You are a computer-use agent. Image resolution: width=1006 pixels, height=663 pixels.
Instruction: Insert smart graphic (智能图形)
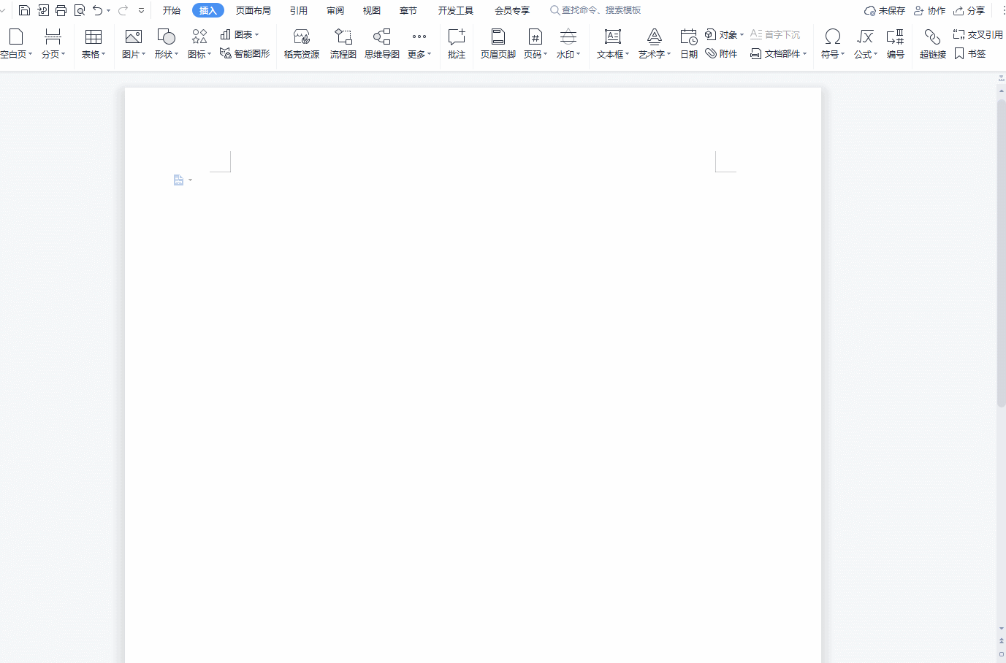pos(245,53)
